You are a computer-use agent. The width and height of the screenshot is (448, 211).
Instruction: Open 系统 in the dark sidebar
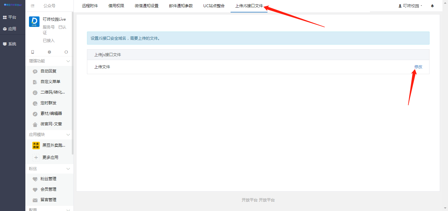pyautogui.click(x=10, y=44)
